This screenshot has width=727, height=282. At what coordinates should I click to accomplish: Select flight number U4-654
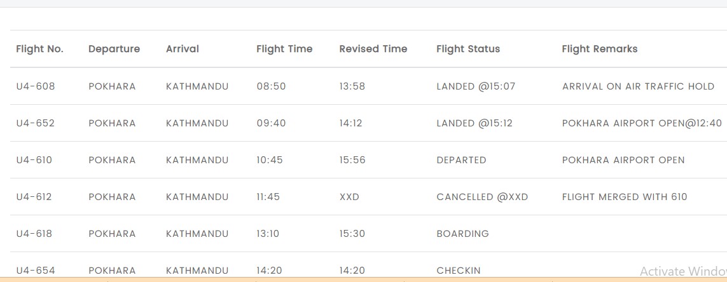[35, 271]
